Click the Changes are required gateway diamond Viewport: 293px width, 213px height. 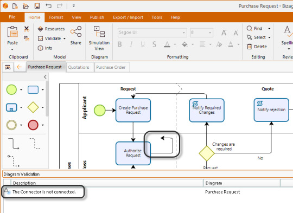pyautogui.click(x=207, y=153)
